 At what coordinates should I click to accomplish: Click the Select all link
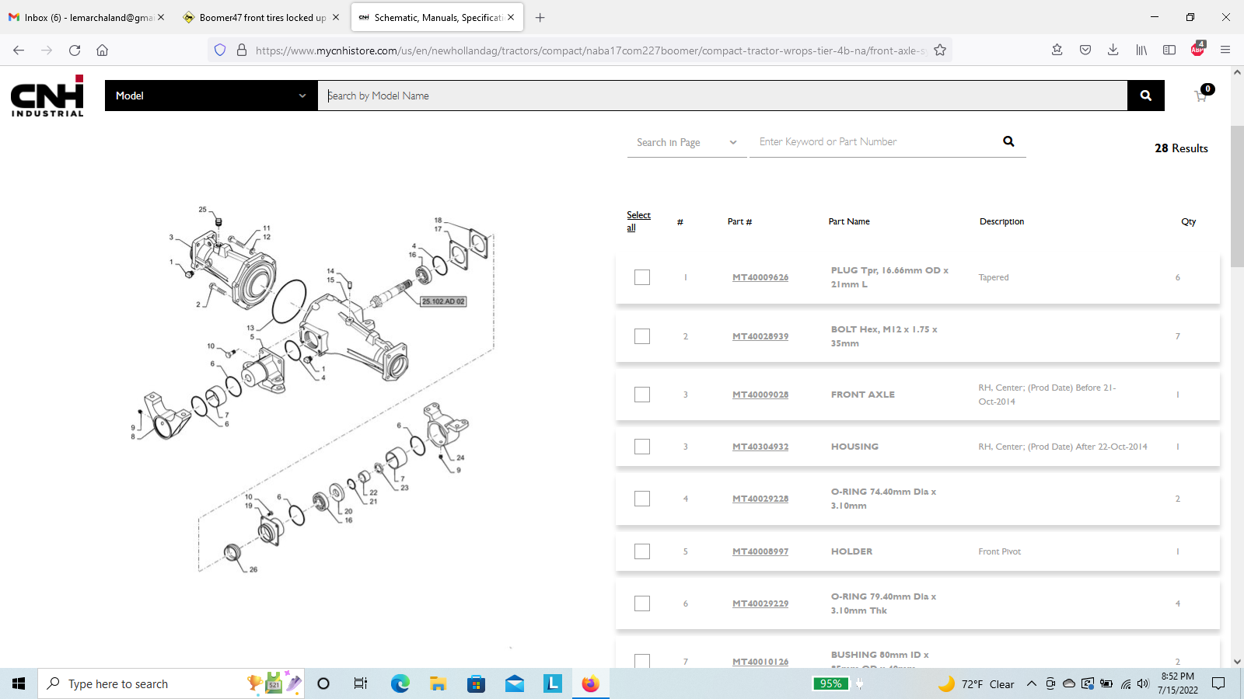[x=638, y=221]
